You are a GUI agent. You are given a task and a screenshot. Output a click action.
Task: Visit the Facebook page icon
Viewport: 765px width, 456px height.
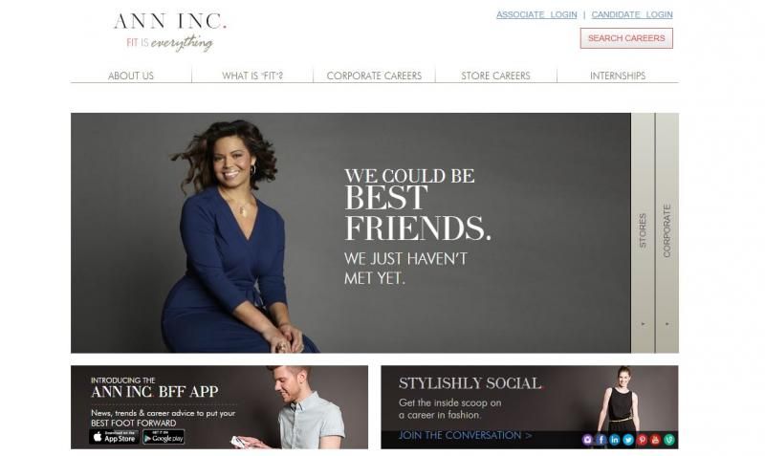pyautogui.click(x=601, y=440)
